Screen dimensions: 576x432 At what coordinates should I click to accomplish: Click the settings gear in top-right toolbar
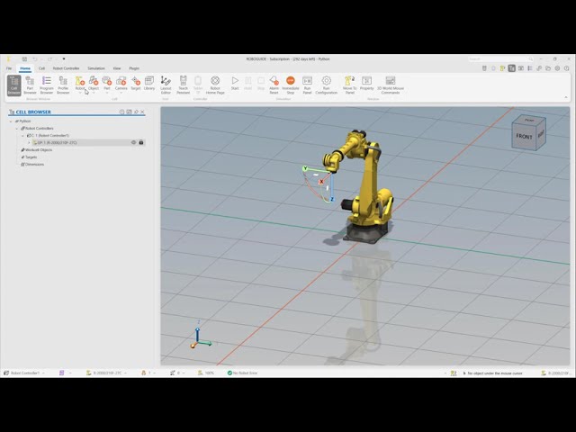pyautogui.click(x=557, y=68)
